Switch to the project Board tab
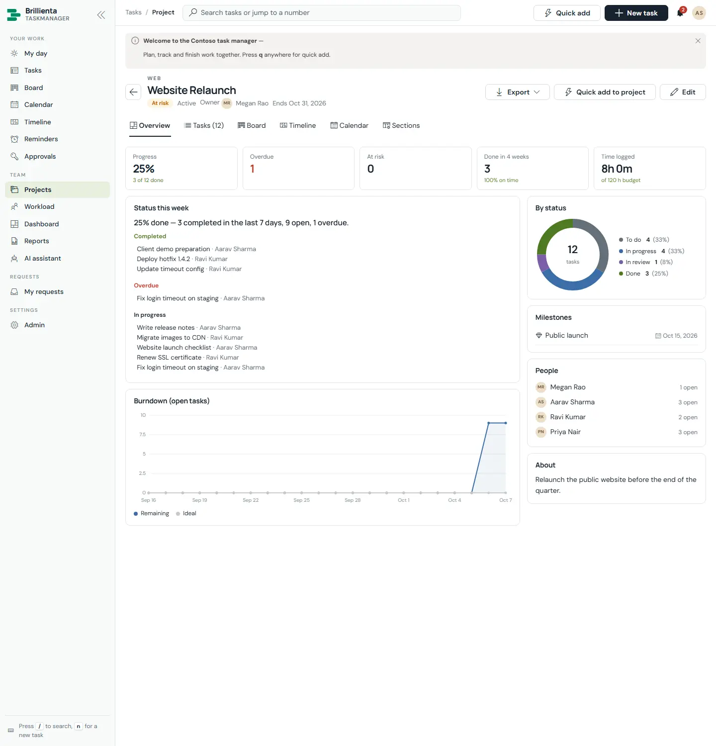The width and height of the screenshot is (716, 746). [x=252, y=126]
